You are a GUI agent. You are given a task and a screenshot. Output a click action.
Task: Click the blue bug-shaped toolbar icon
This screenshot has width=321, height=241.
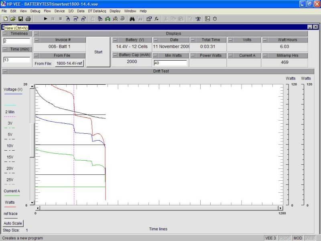[x=198, y=19]
